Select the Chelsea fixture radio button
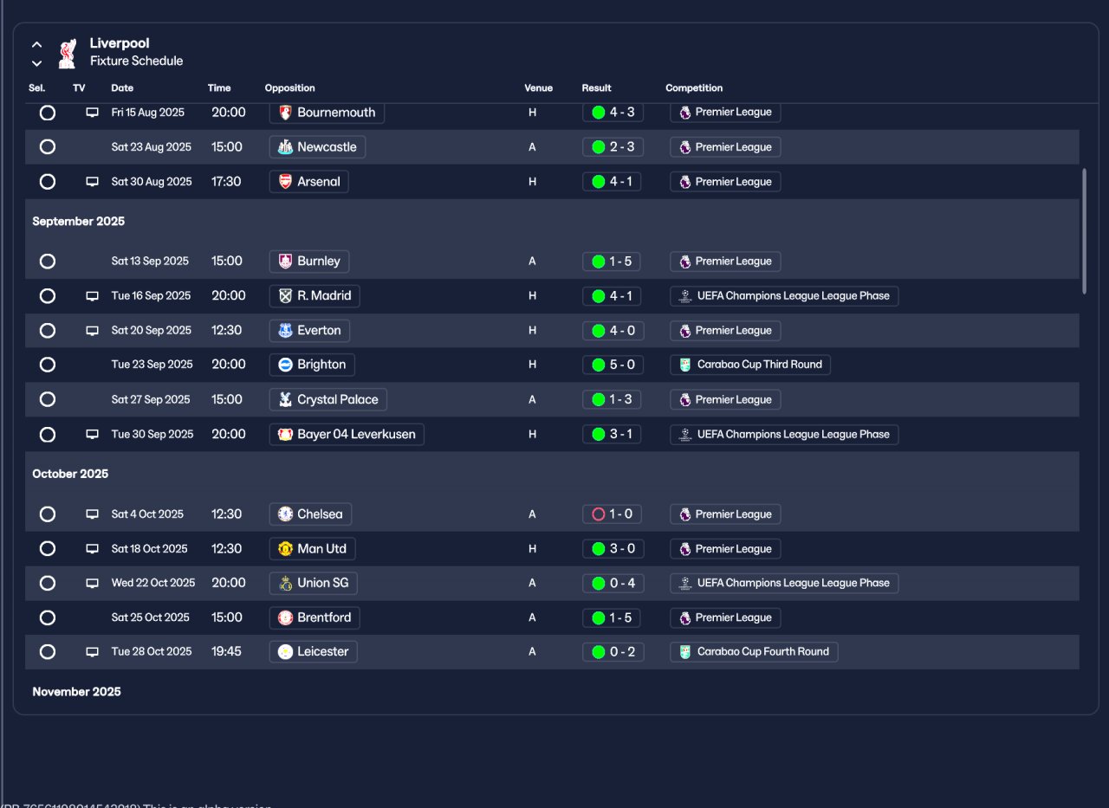Image resolution: width=1109 pixels, height=808 pixels. click(x=48, y=514)
